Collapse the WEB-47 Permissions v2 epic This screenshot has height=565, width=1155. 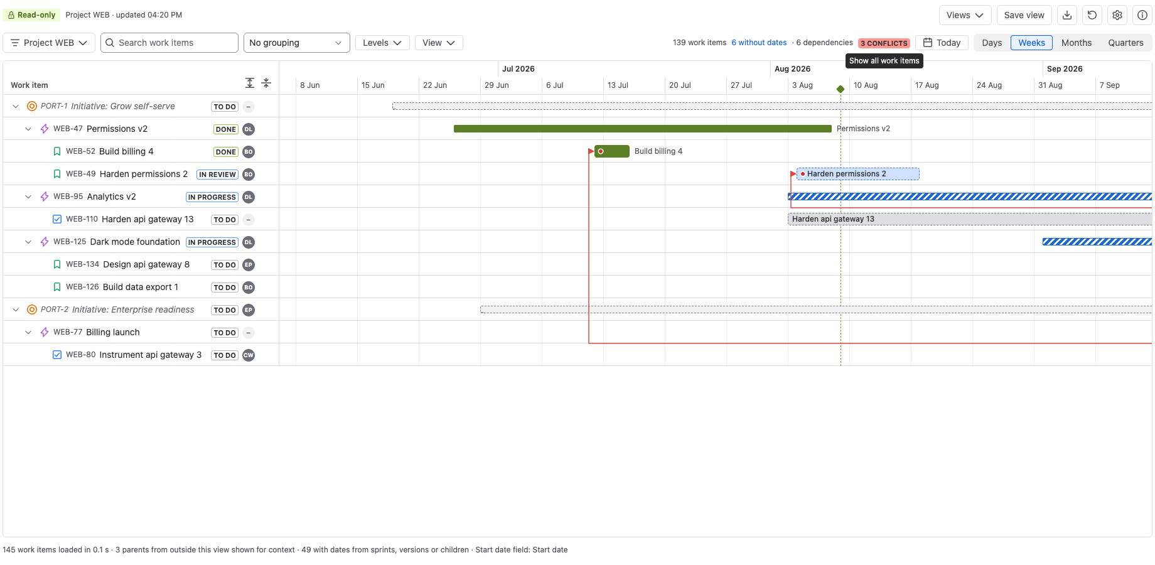coord(28,129)
